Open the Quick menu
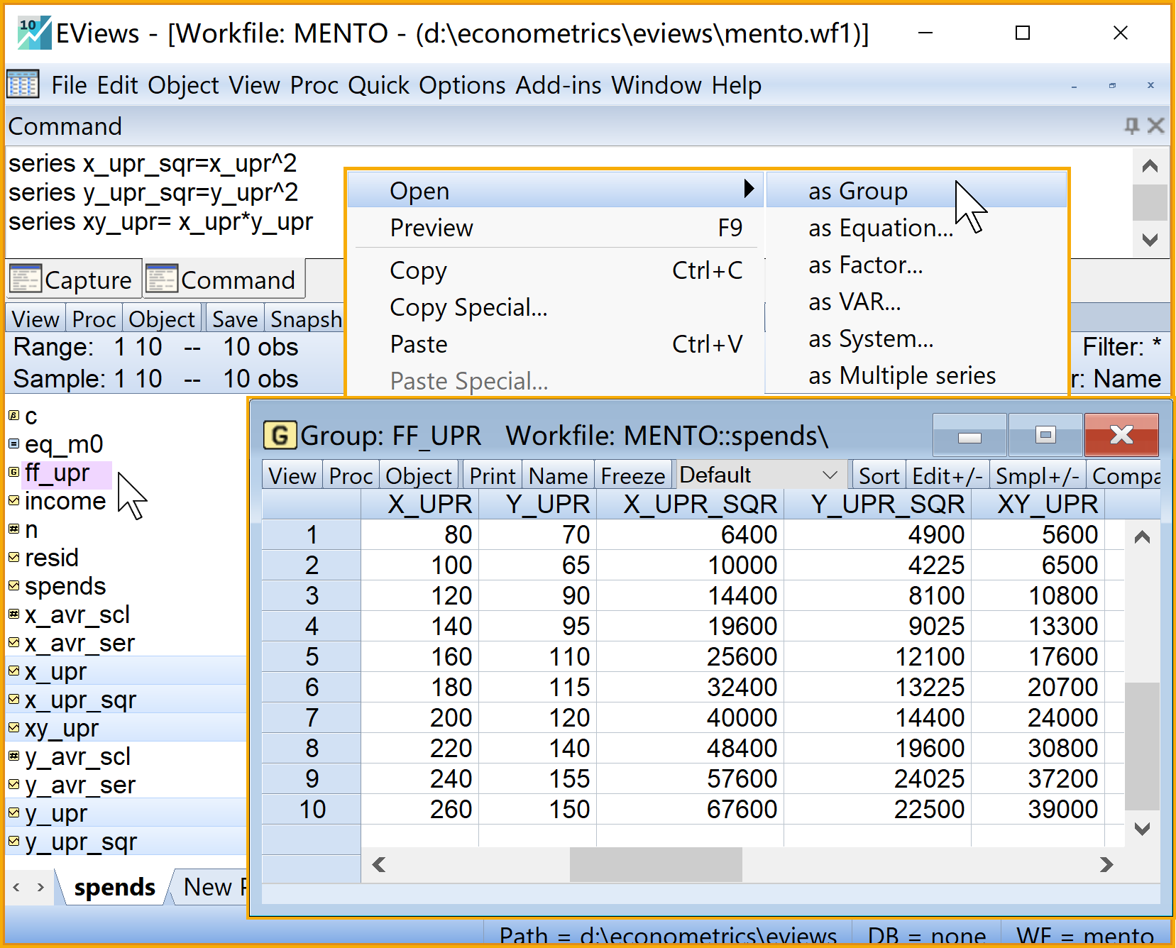The width and height of the screenshot is (1176, 948). 378,85
